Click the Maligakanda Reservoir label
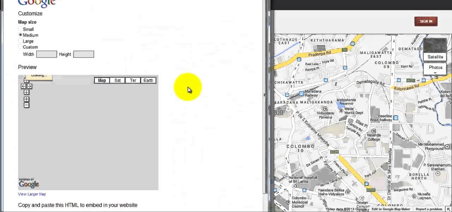452x212 pixels. point(345,101)
